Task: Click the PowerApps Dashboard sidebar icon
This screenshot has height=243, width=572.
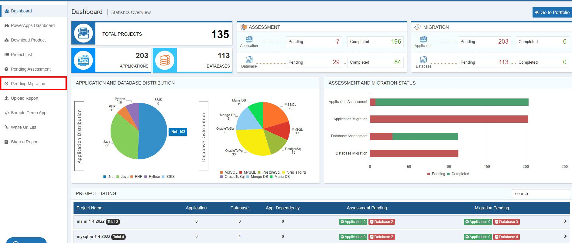Action: pyautogui.click(x=7, y=26)
